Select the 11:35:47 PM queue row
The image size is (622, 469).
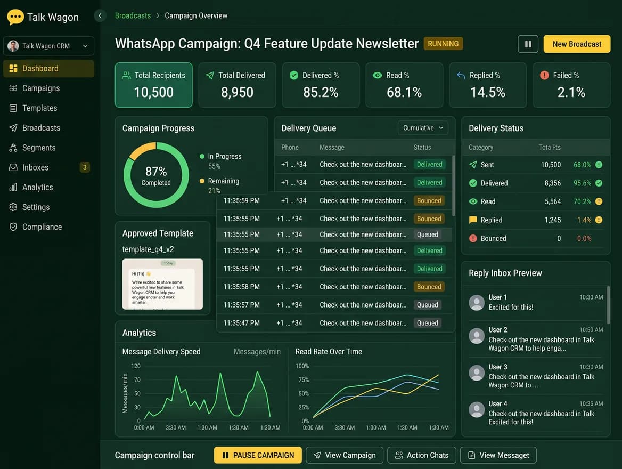coord(334,323)
